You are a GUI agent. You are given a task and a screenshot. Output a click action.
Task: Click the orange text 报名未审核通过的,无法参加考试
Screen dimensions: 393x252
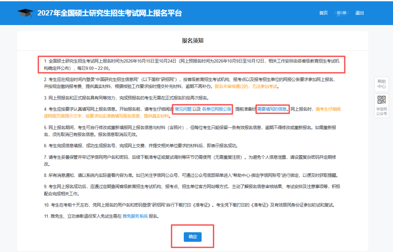(246, 86)
